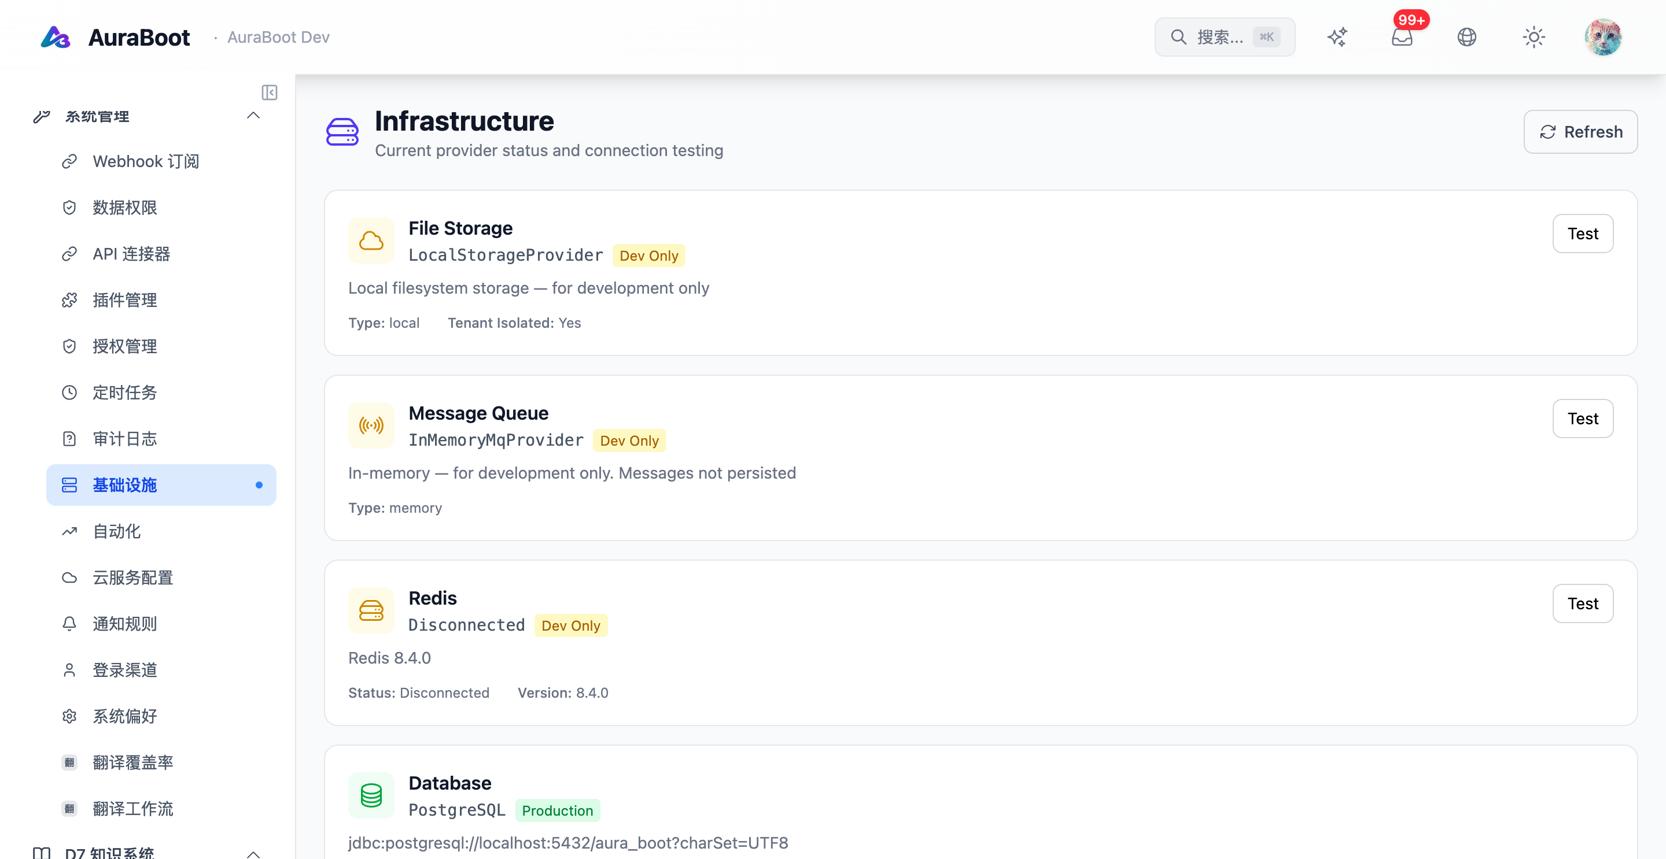Click the File Storage Dev Only badge
The image size is (1666, 859).
[x=648, y=256]
